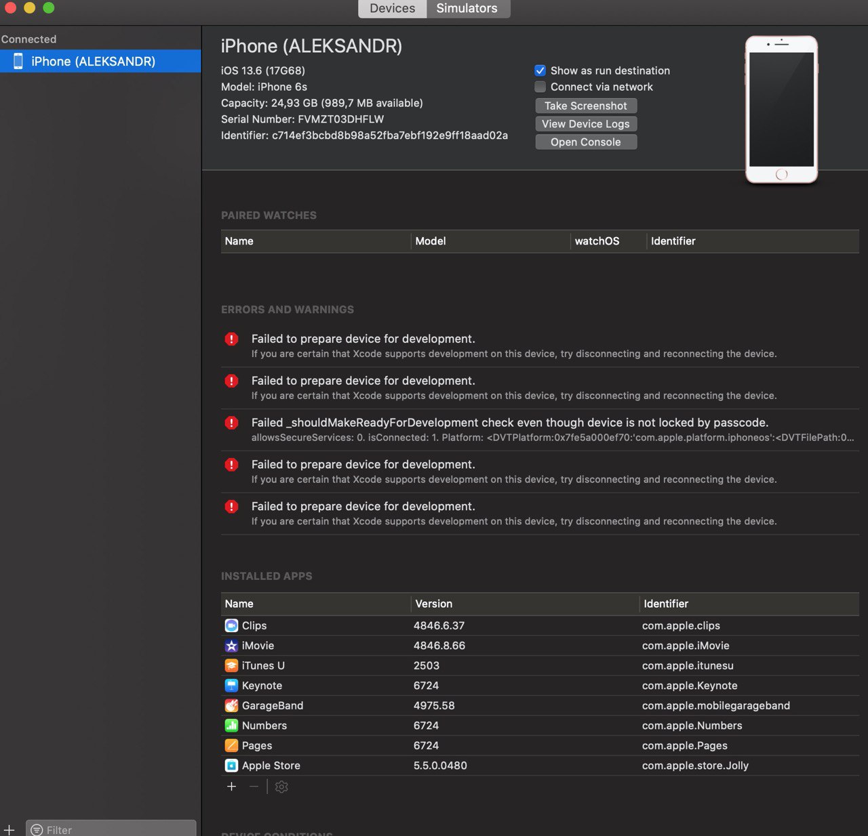Enable Connect via network checkbox

pos(540,87)
